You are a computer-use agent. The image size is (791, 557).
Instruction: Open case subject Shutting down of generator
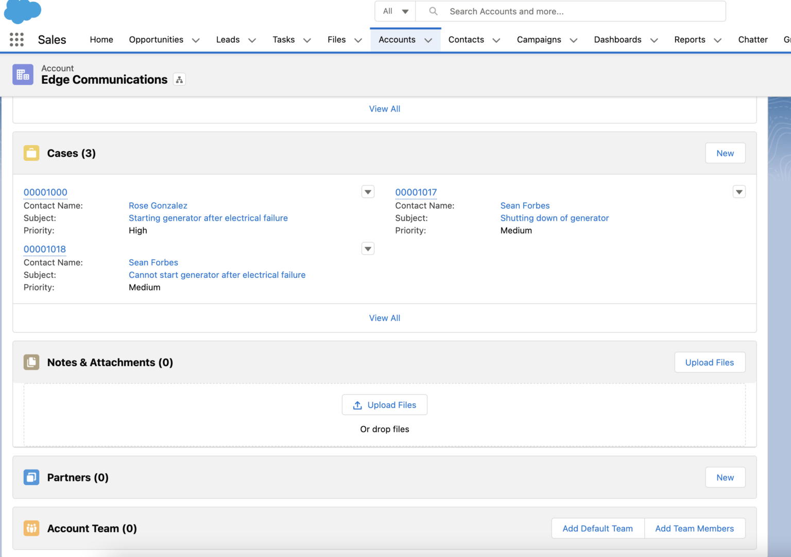click(x=555, y=218)
